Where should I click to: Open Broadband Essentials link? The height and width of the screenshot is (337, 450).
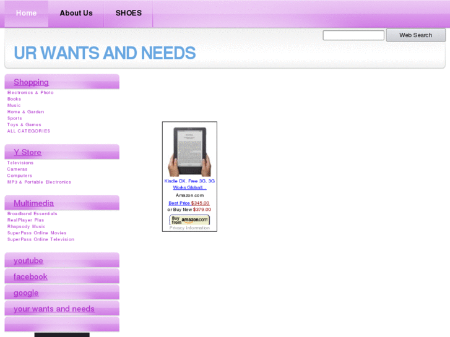point(32,214)
